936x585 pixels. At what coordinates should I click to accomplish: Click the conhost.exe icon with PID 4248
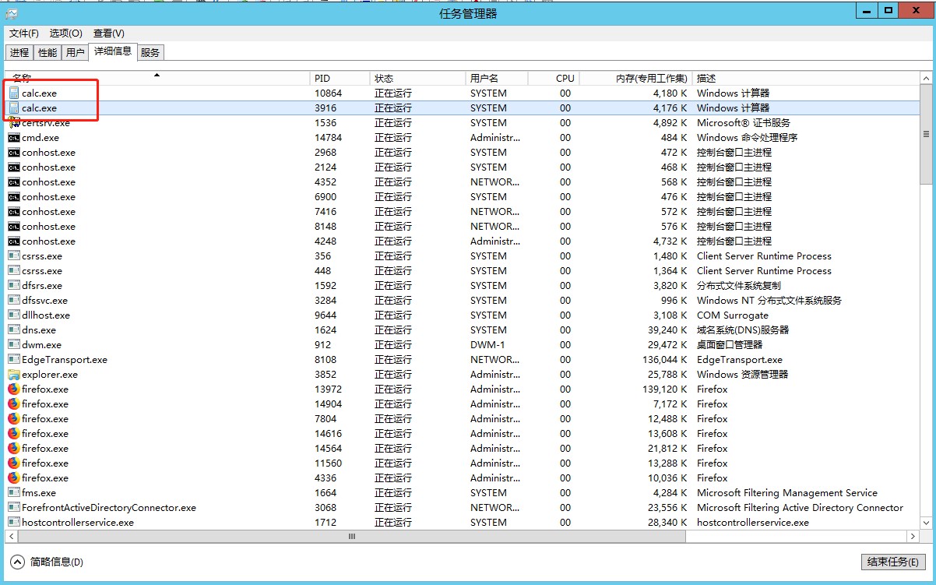point(14,241)
